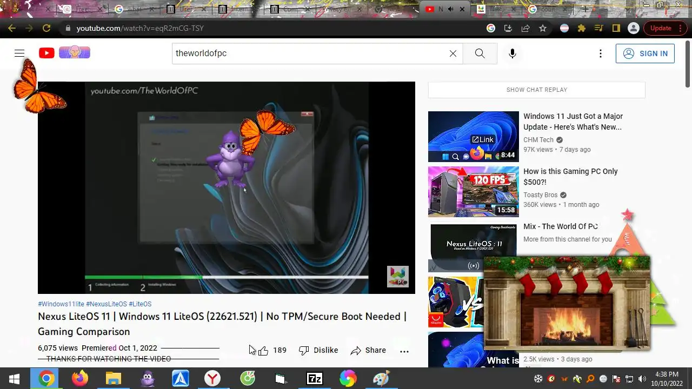
Task: Open 'How is this Gaming PC Only $500' title
Action: (570, 177)
